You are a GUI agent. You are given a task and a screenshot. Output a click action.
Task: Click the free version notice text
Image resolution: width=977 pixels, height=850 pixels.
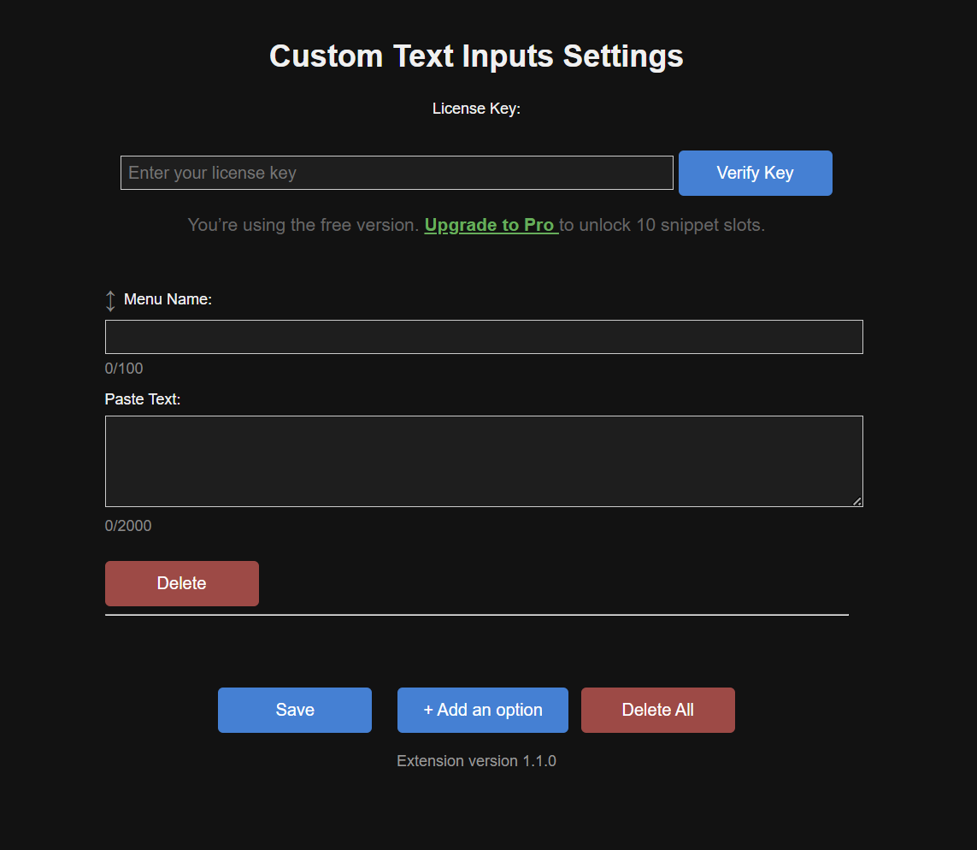point(303,225)
